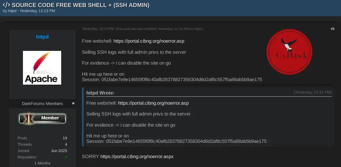Click the Member rank badge
The height and width of the screenshot is (167, 341).
point(42,118)
